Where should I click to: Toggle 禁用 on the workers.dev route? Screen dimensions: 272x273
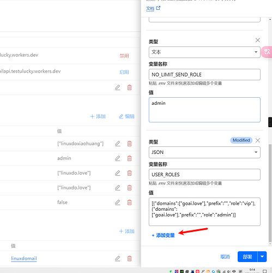tap(124, 56)
